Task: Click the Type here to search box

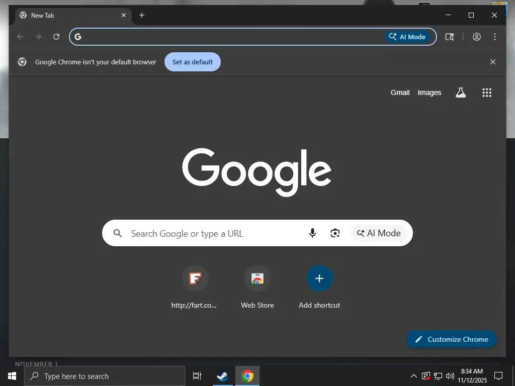Action: [x=105, y=376]
